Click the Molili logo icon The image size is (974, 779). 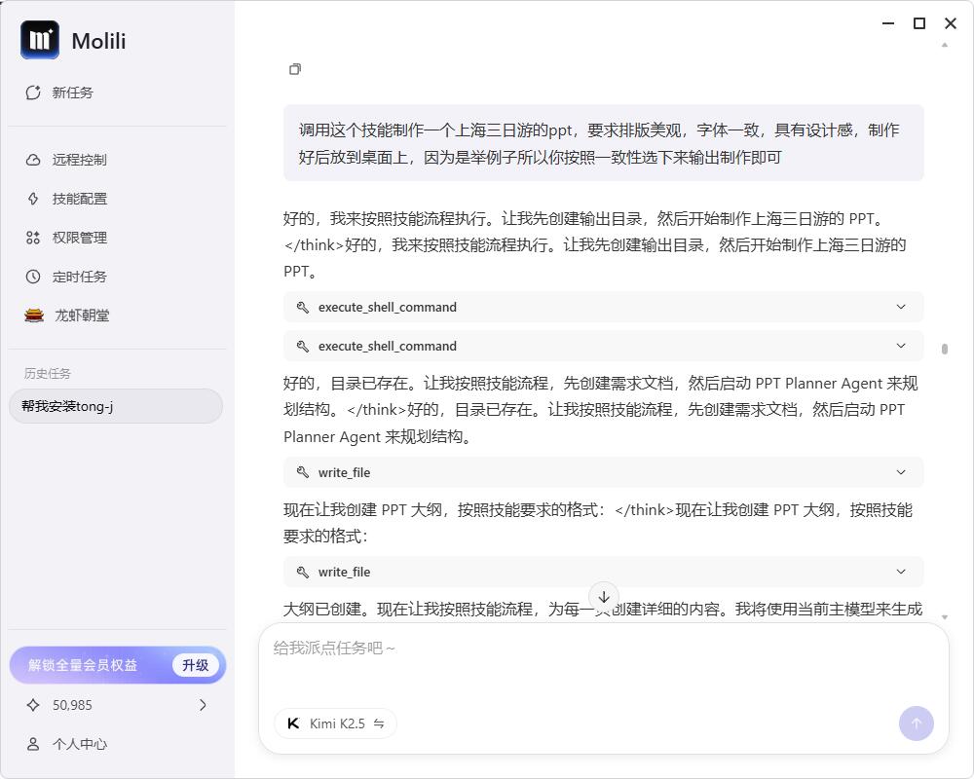point(40,40)
